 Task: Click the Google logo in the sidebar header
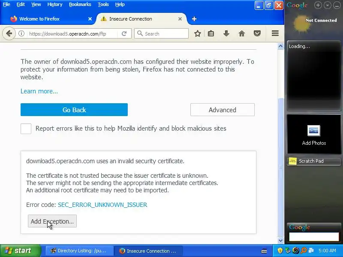297,6
